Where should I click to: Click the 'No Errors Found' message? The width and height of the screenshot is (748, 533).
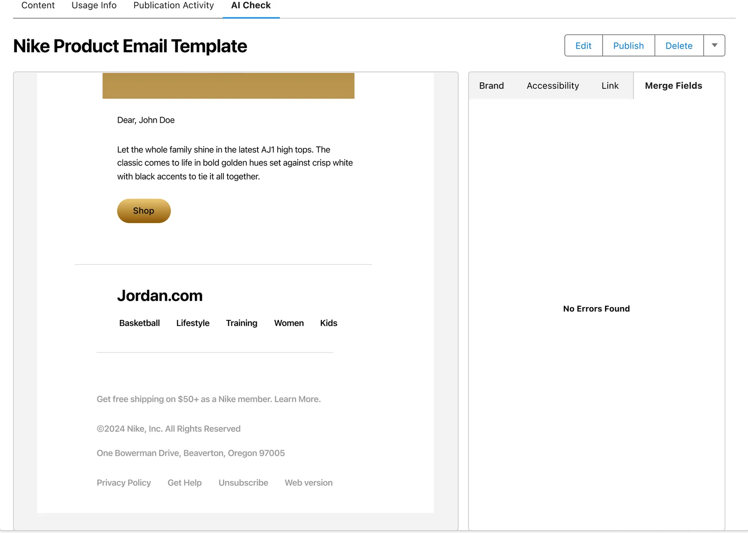click(x=597, y=309)
